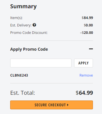Click the Item(s) label
The image size is (102, 114).
pyautogui.click(x=16, y=18)
